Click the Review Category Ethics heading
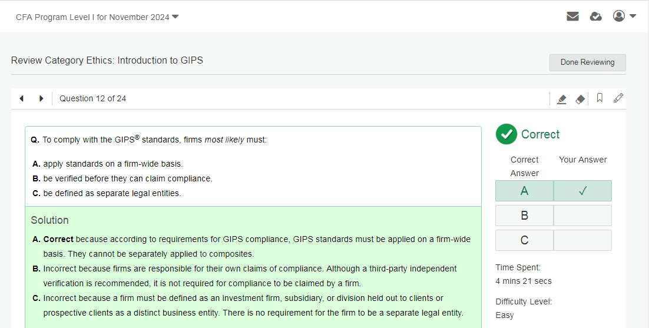 click(x=107, y=60)
